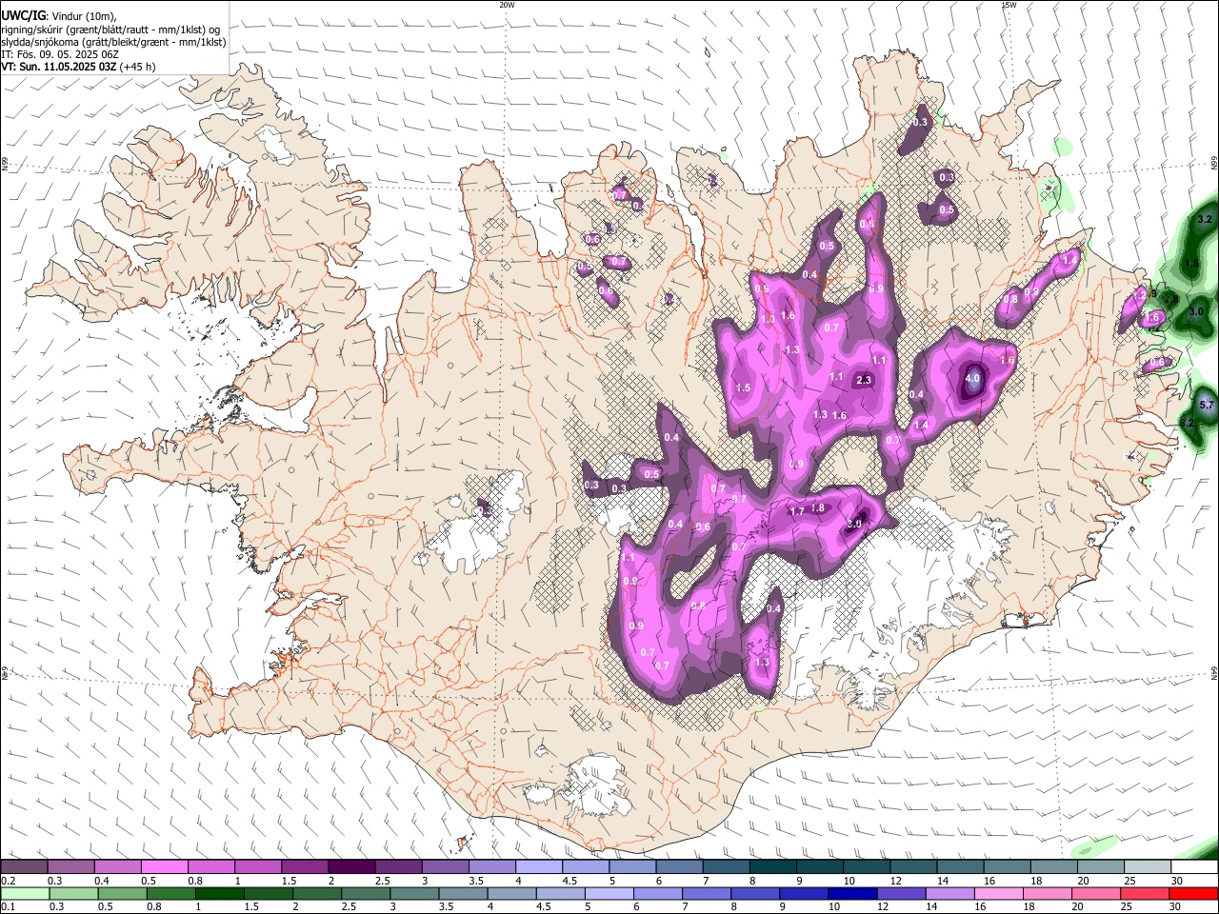Click the pale green swatch between 0.1 and 0.3
Viewport: 1219px width, 914px height.
[x=24, y=893]
